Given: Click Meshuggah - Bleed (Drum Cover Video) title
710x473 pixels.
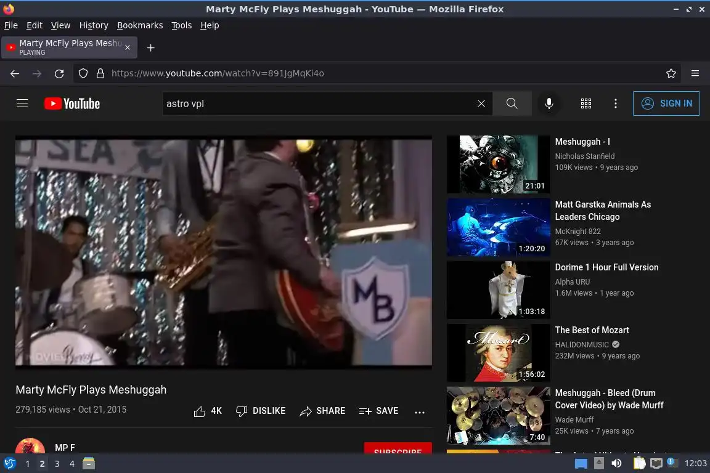Looking at the screenshot, I should pos(609,399).
